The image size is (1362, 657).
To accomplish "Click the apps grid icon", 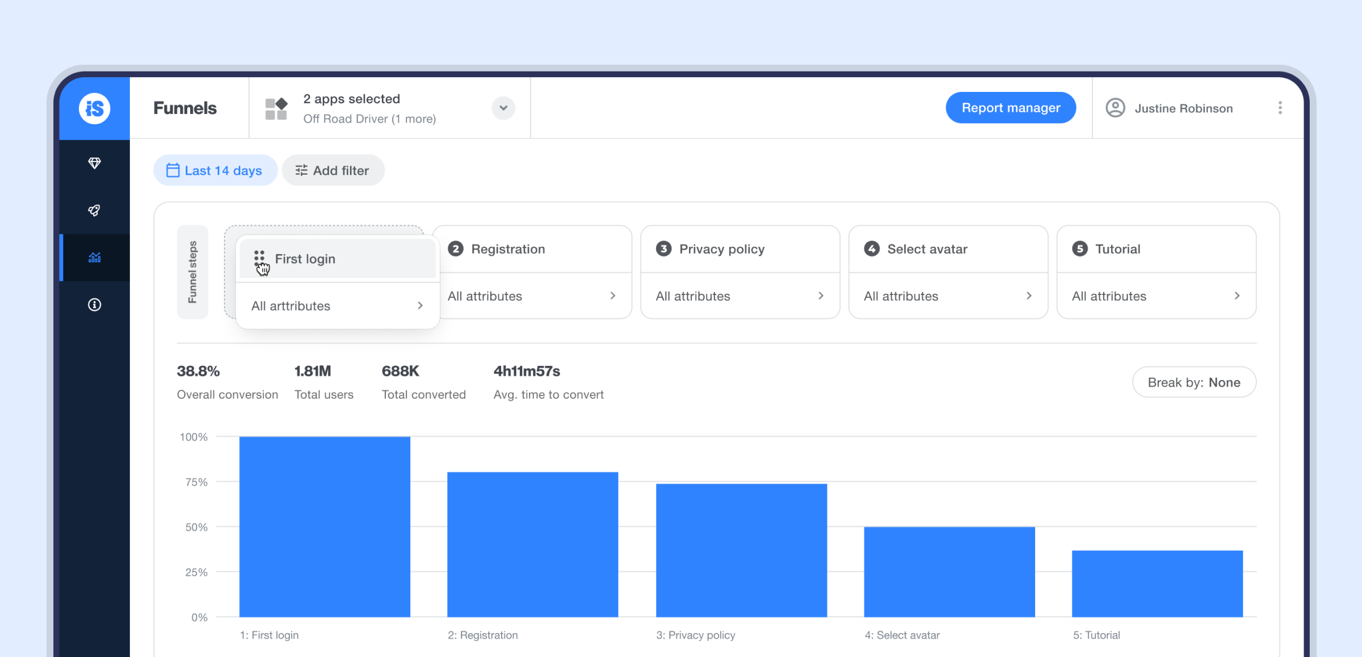I will (x=276, y=108).
